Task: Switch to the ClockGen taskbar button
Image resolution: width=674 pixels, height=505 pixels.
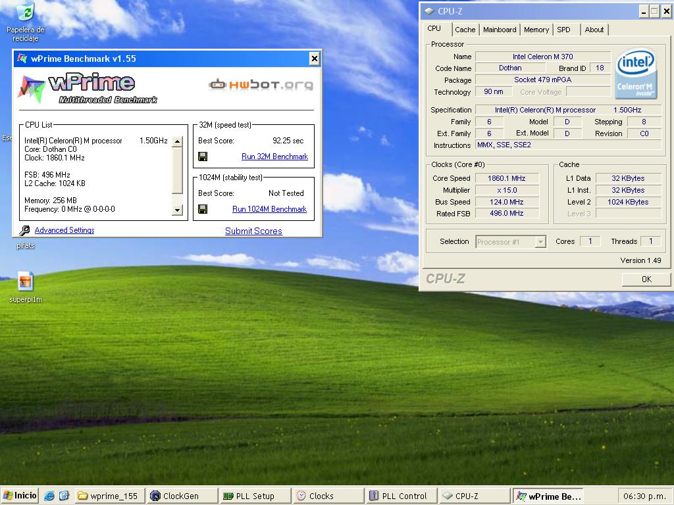Action: pyautogui.click(x=182, y=496)
